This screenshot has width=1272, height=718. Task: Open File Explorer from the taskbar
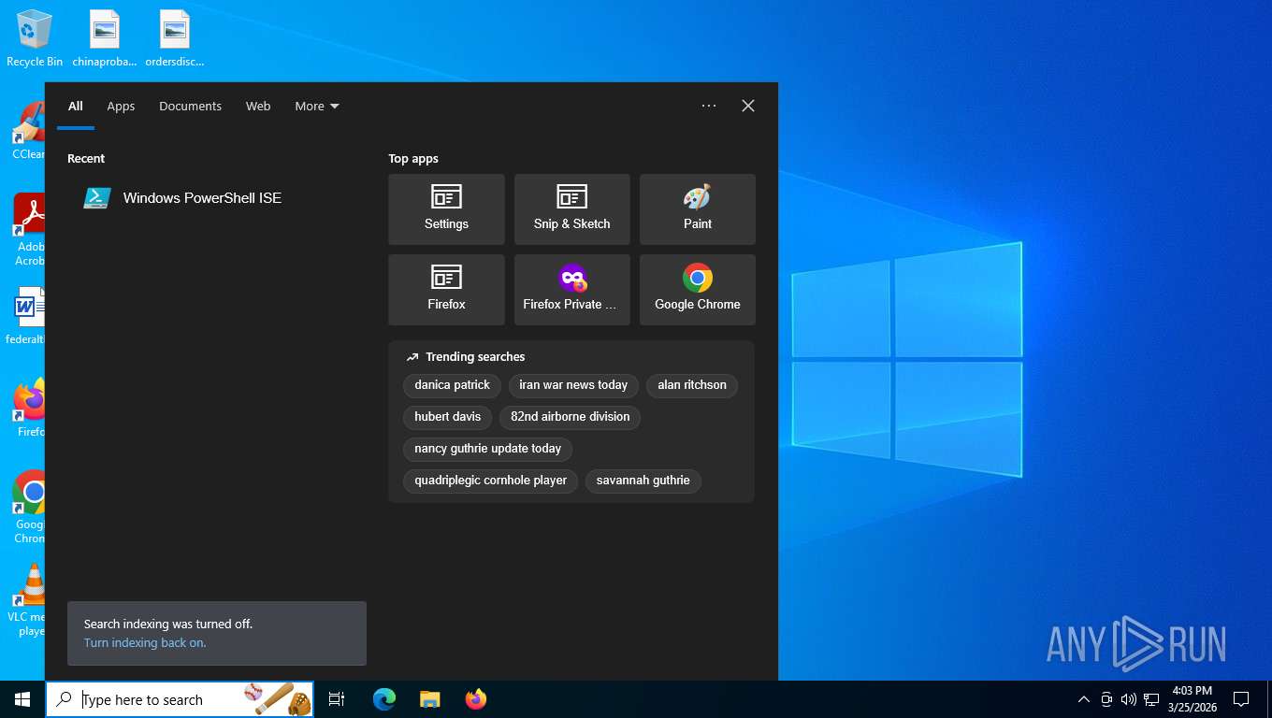[429, 699]
